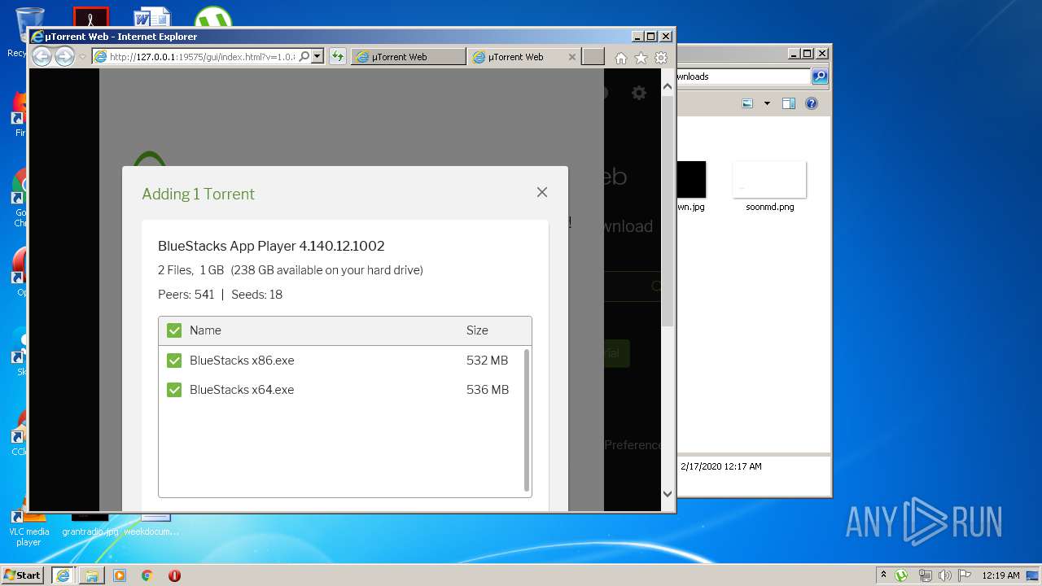Open the Start menu
Viewport: 1042px width, 586px height.
click(23, 575)
